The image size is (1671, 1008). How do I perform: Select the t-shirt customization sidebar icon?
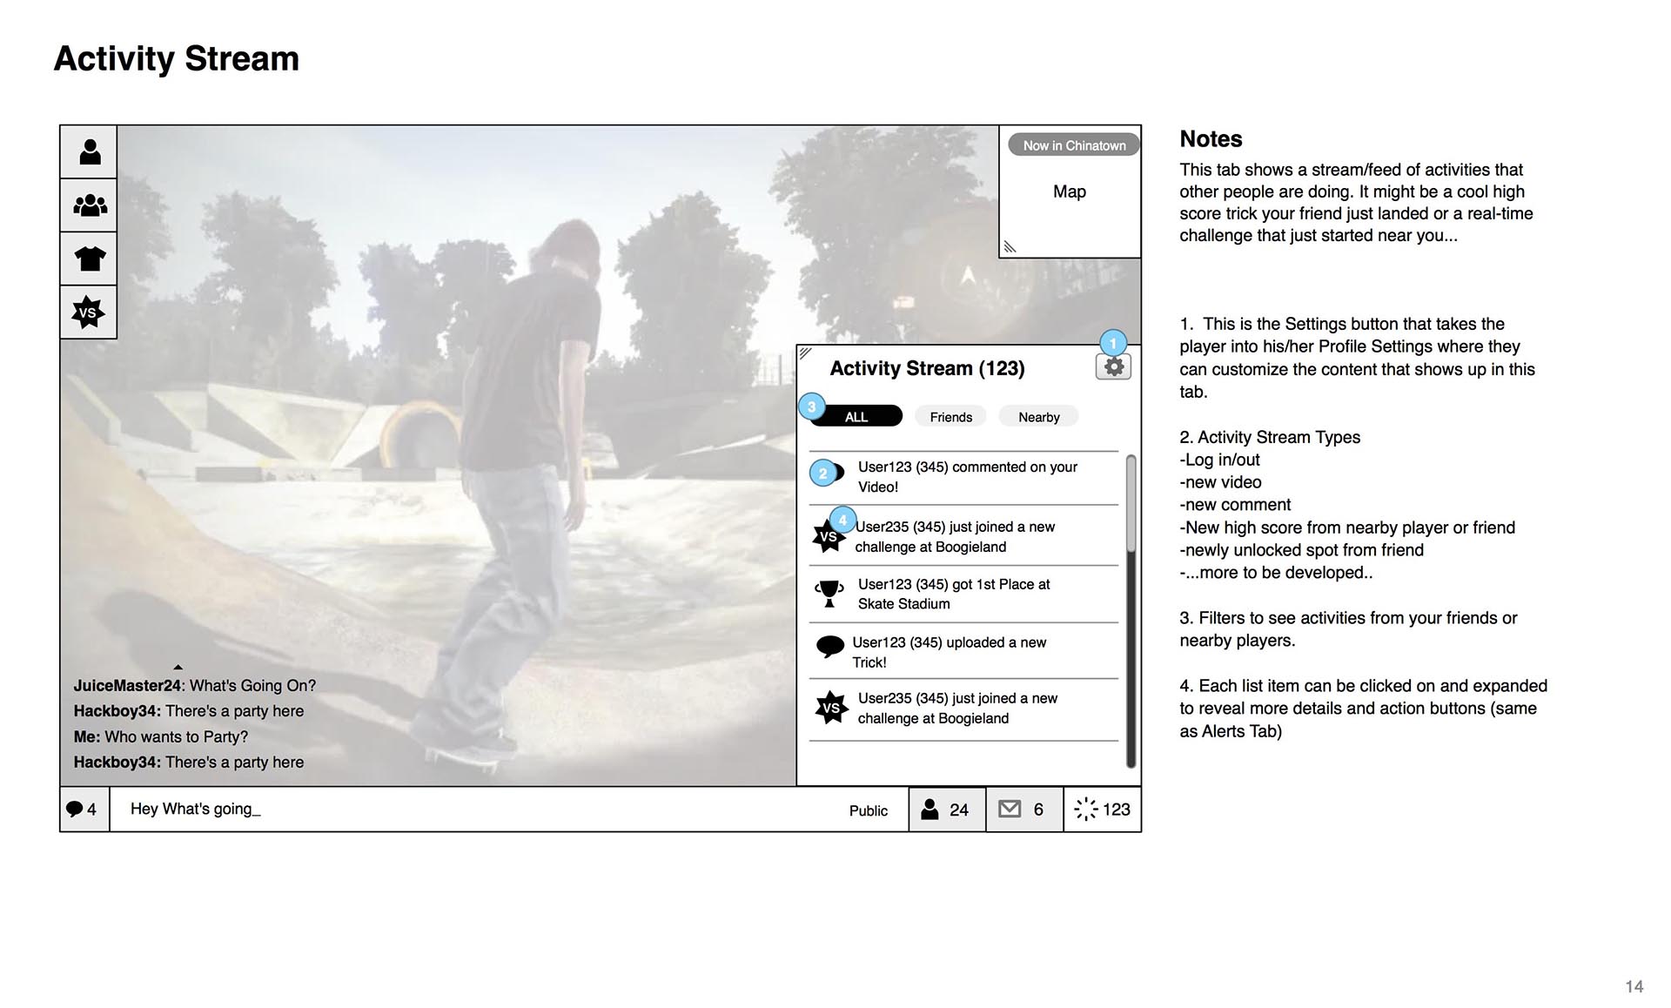pyautogui.click(x=90, y=259)
